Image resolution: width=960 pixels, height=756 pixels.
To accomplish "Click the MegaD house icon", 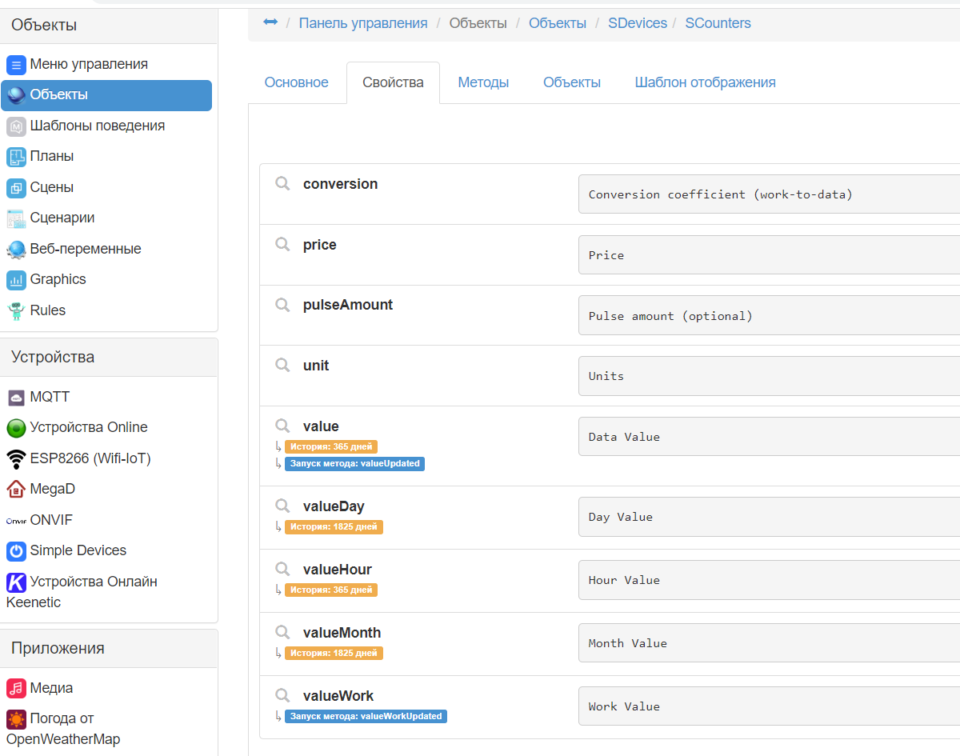I will [x=16, y=489].
